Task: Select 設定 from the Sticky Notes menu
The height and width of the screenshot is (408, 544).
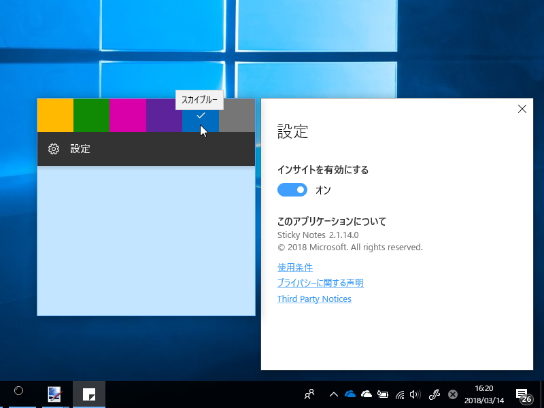Action: (80, 148)
